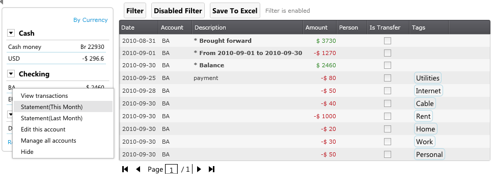The image size is (493, 188).
Task: Go to first page of transactions
Action: tap(125, 169)
